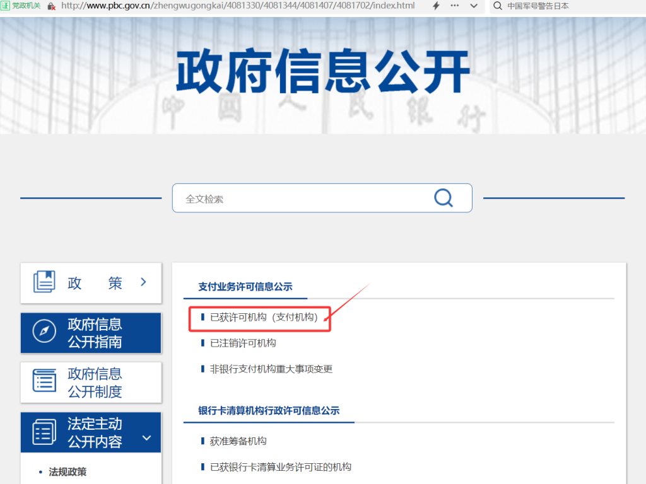Click the magnifier button beside 全文检索
The height and width of the screenshot is (484, 646).
pos(443,198)
